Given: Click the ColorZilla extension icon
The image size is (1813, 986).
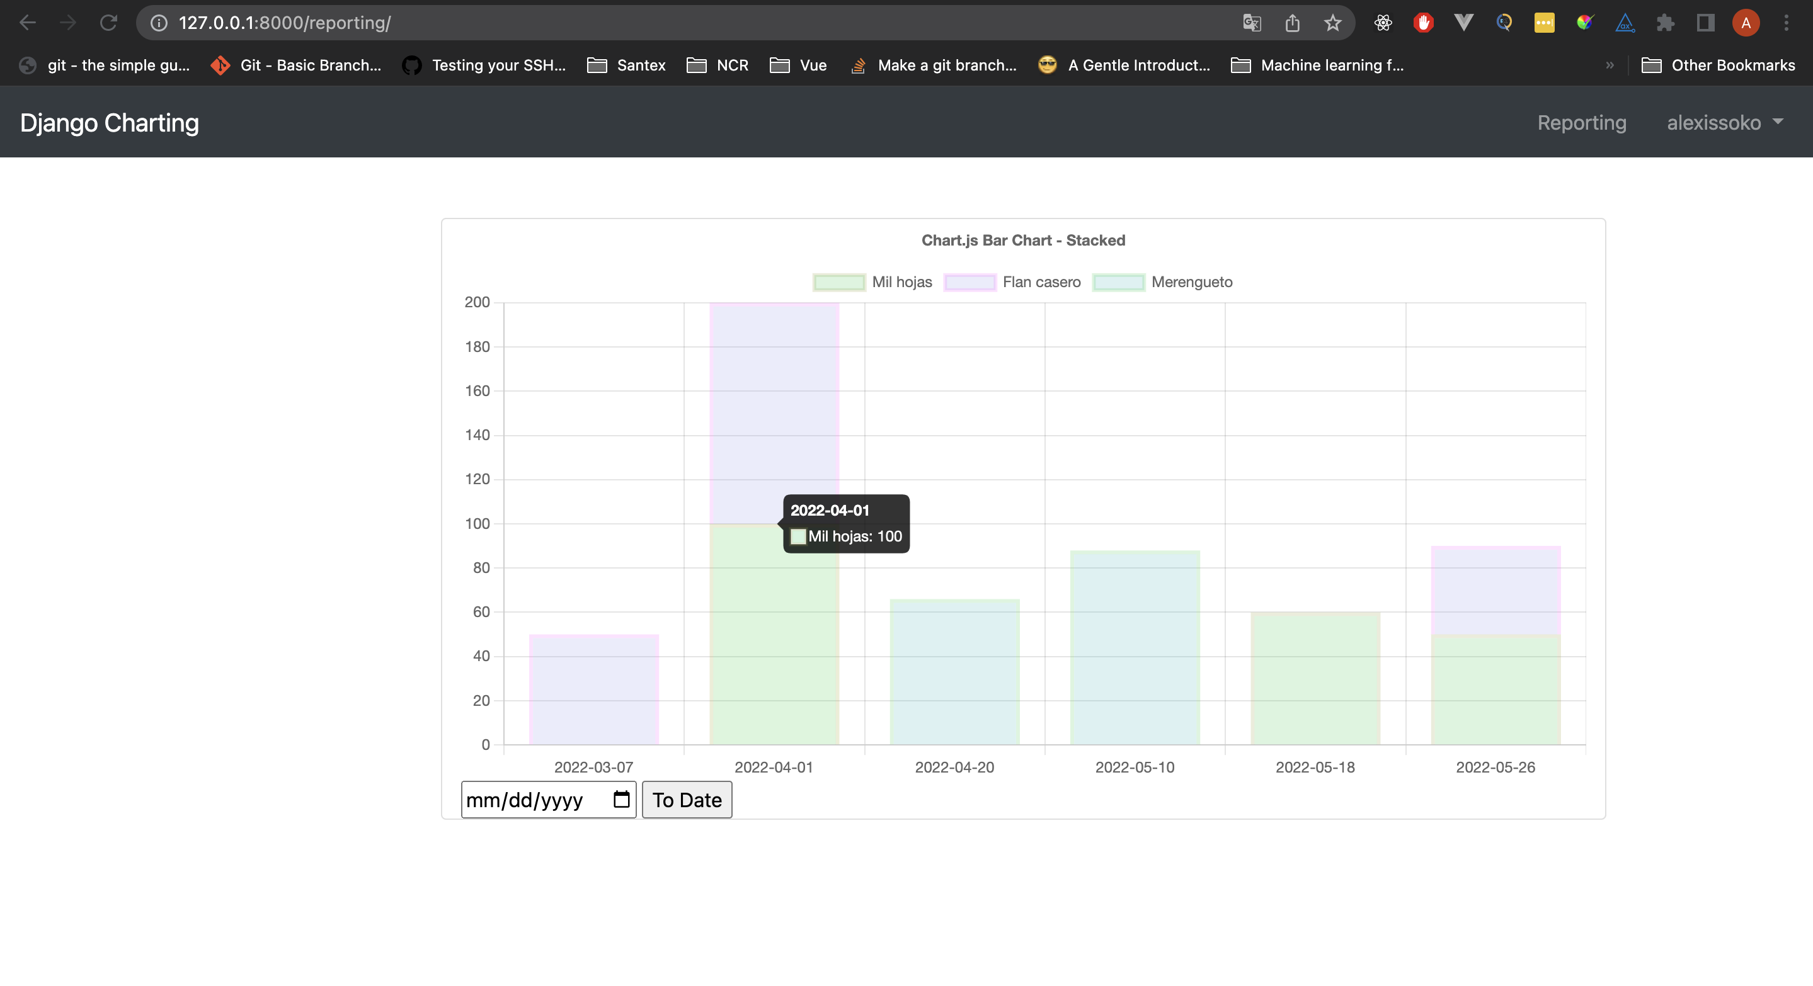Looking at the screenshot, I should (1585, 22).
